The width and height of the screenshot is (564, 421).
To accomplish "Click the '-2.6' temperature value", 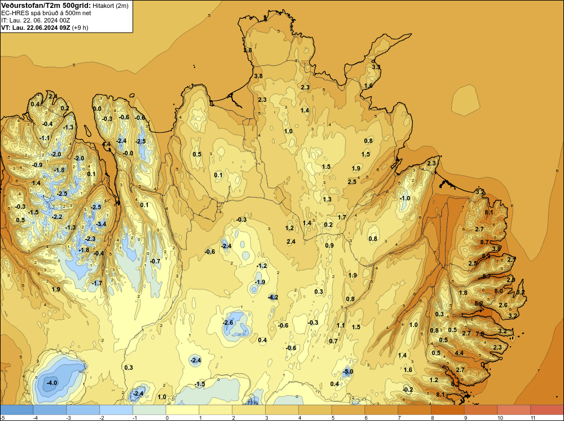I will tap(228, 323).
